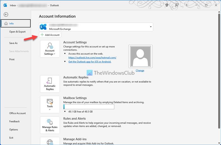Open Office Account page
This screenshot has height=145, width=221.
17,113
